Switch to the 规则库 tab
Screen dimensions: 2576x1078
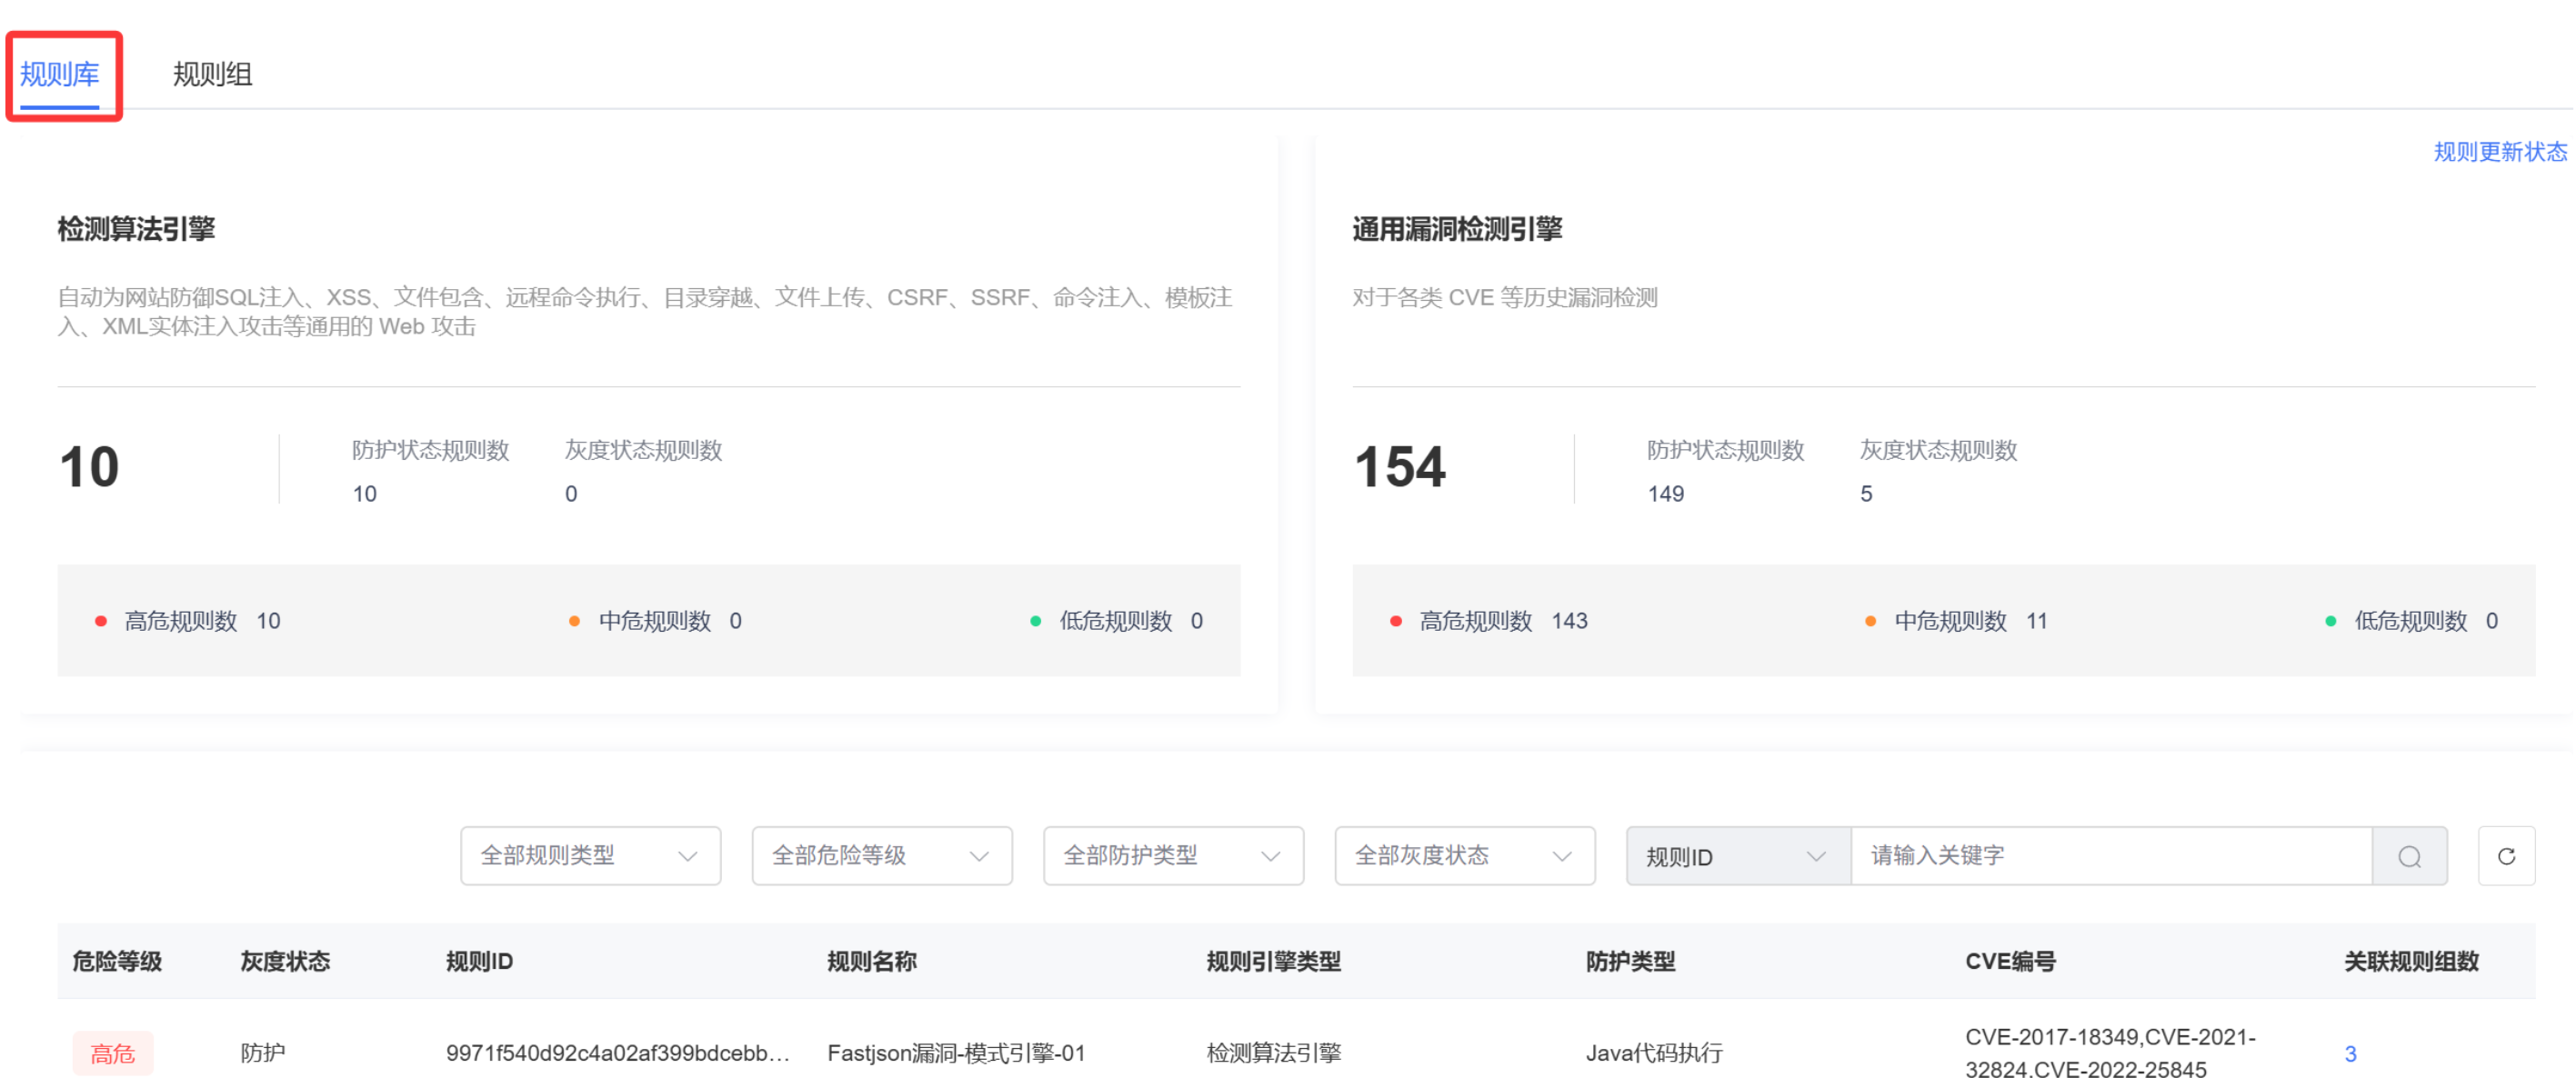tap(60, 74)
